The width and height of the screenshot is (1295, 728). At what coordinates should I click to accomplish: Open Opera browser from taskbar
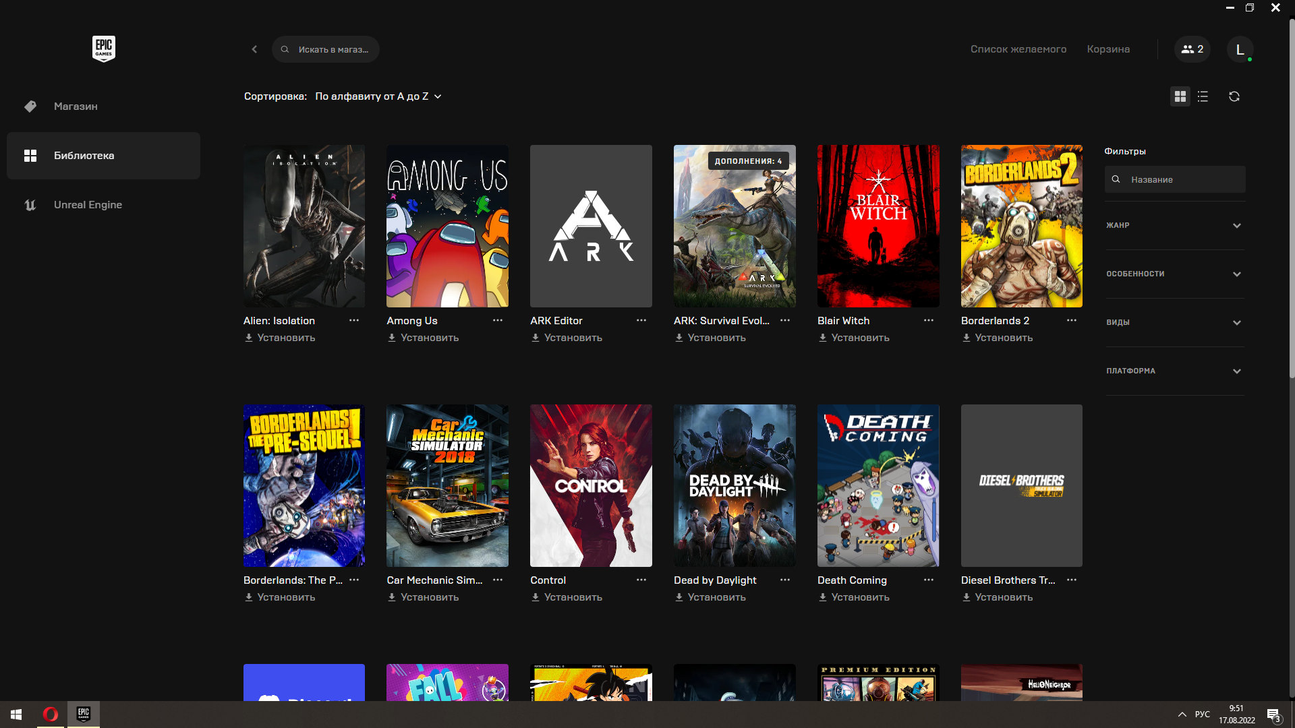[x=51, y=715]
